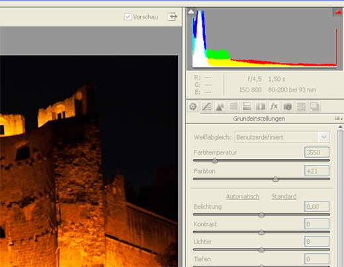
Task: Toggle highlight clipping warning in histogram
Action: click(338, 12)
